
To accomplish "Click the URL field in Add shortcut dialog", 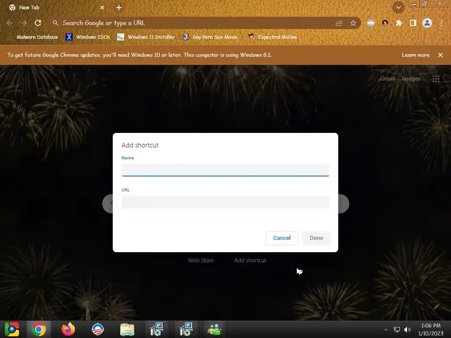I will 225,202.
